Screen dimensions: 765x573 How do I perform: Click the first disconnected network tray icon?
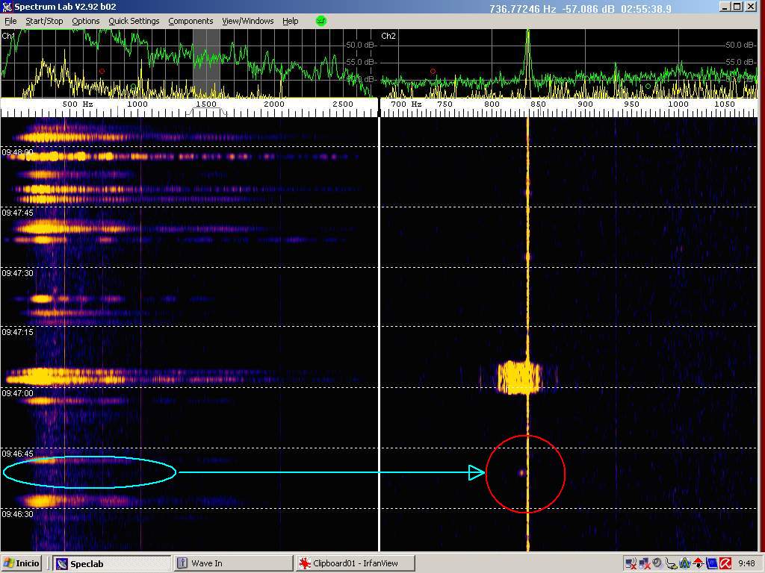(631, 563)
